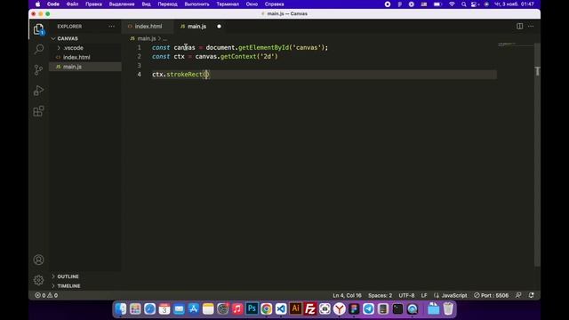Click LF end-of-line selector
The image size is (569, 320).
pyautogui.click(x=424, y=295)
